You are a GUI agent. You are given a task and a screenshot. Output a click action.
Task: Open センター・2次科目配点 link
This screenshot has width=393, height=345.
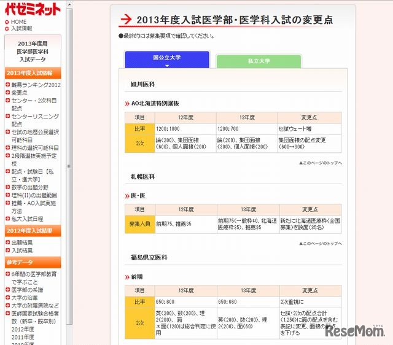tap(34, 104)
